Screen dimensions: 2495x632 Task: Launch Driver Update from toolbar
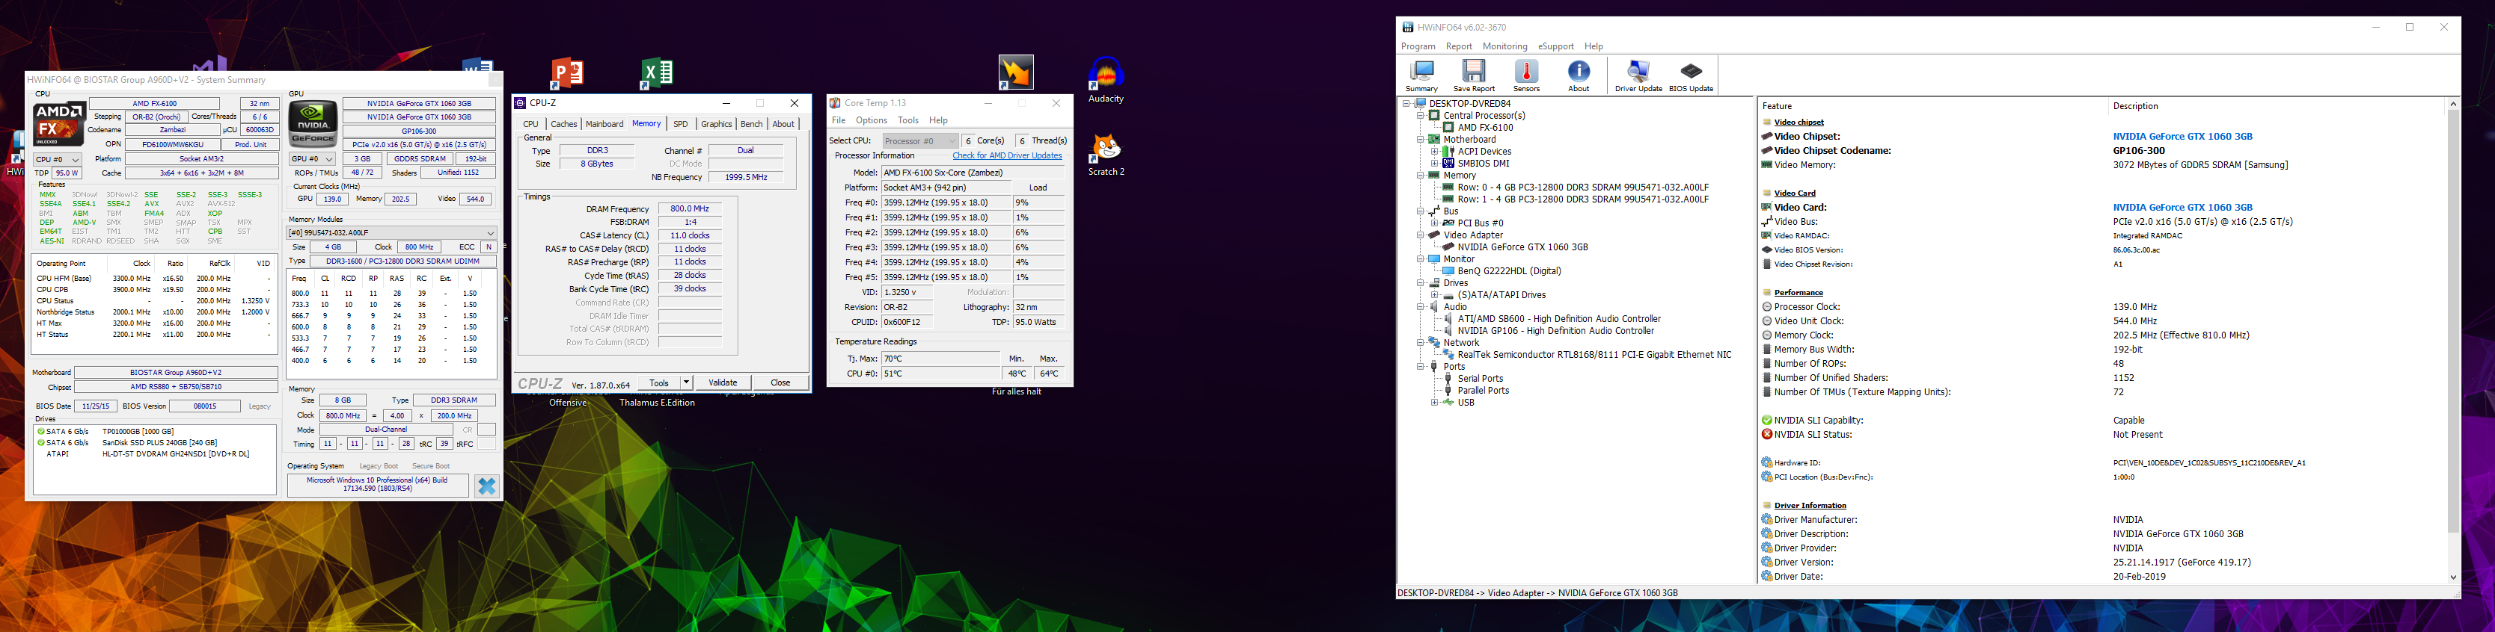1638,75
